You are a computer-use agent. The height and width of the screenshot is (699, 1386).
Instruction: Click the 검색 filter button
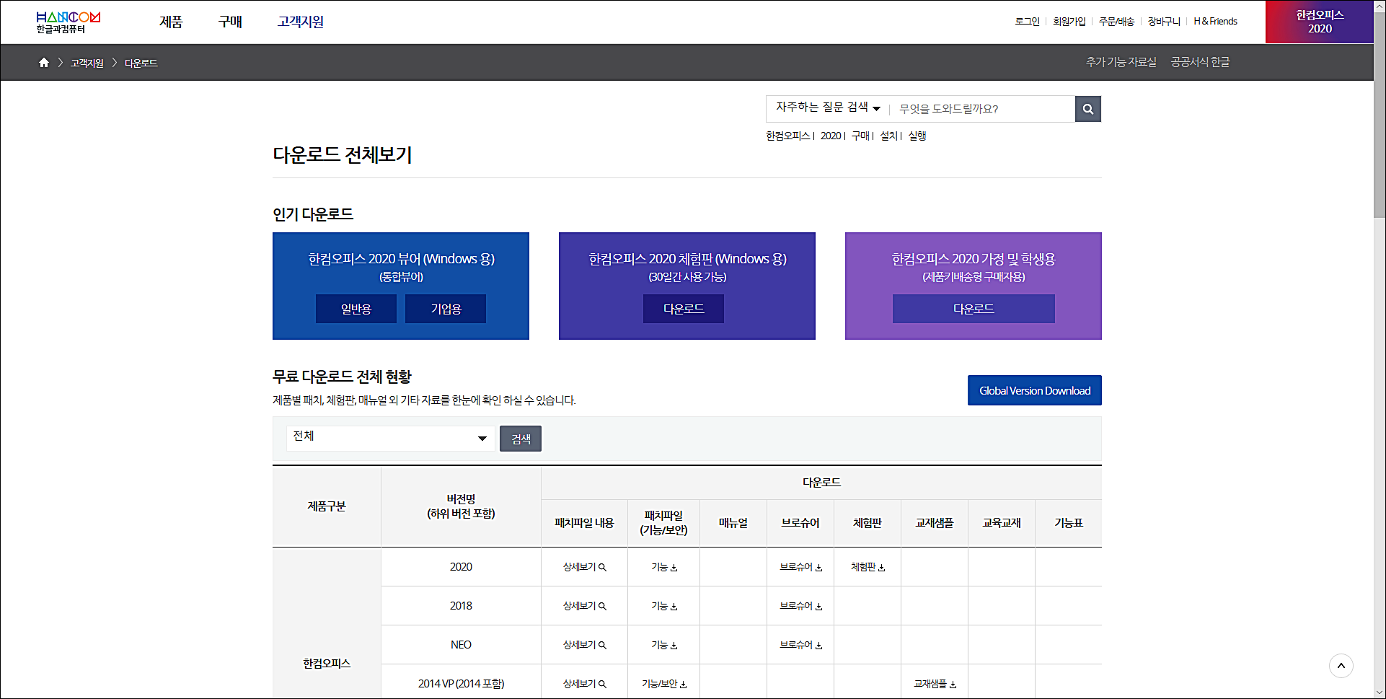(x=521, y=439)
